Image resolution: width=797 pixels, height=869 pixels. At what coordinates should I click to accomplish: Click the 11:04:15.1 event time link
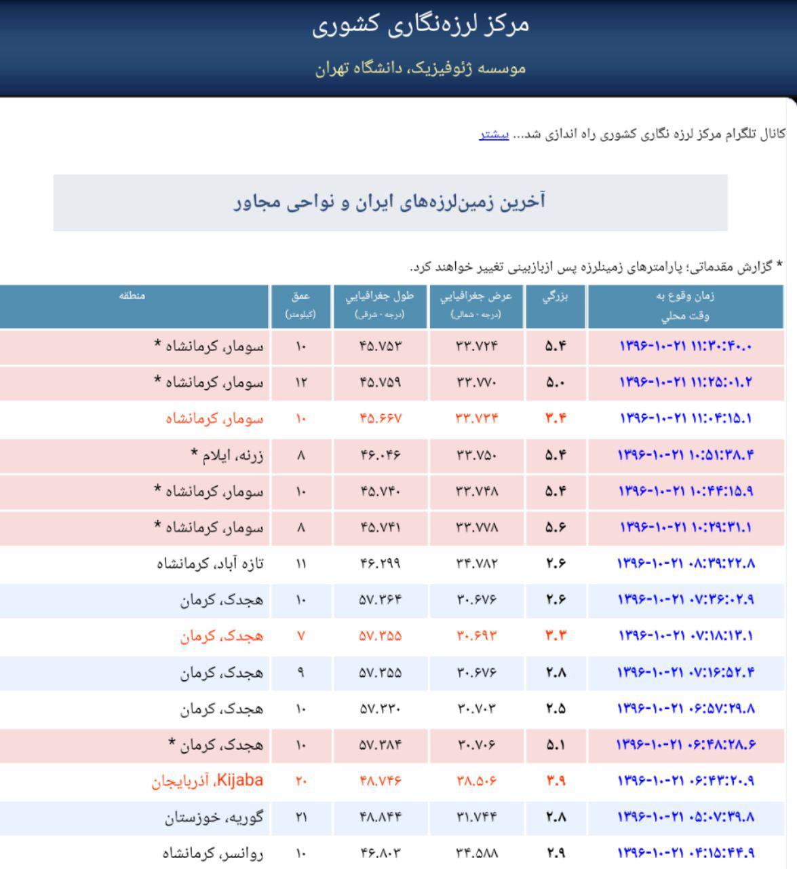click(x=685, y=419)
